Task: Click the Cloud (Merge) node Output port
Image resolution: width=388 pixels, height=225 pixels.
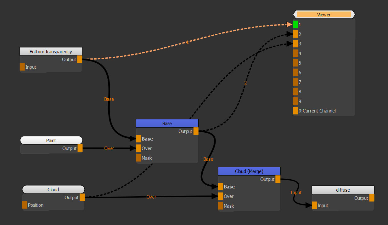Action: coord(278,179)
